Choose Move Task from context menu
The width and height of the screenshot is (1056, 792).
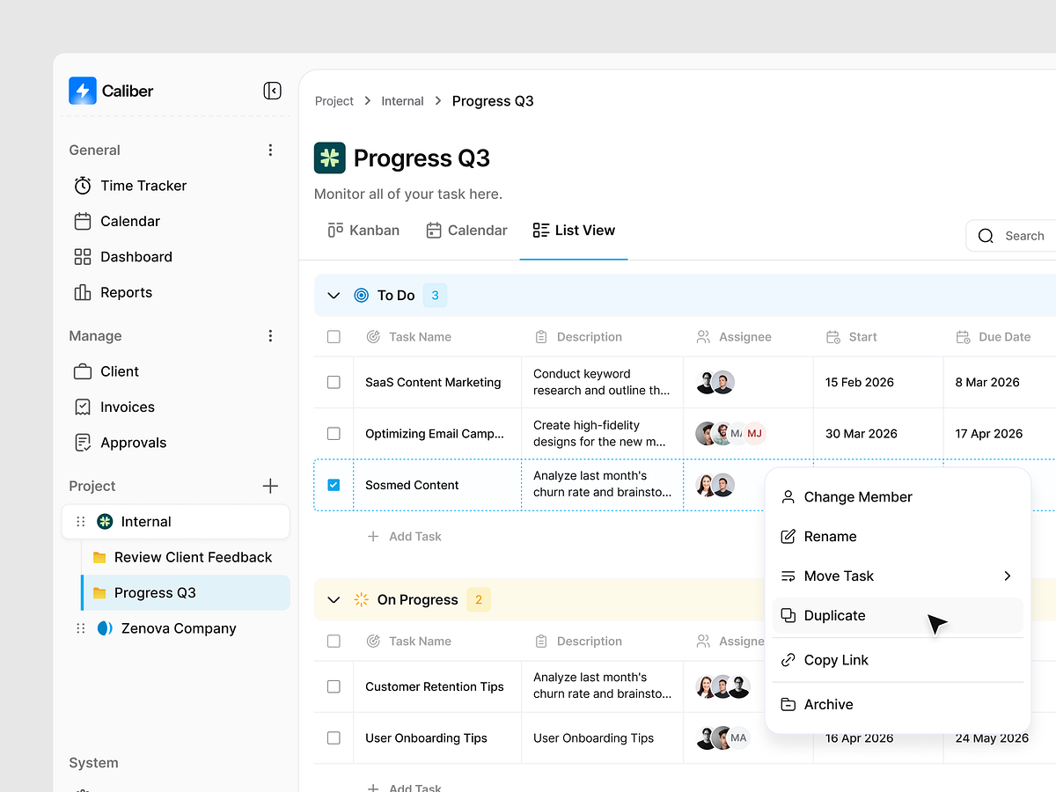tap(898, 576)
